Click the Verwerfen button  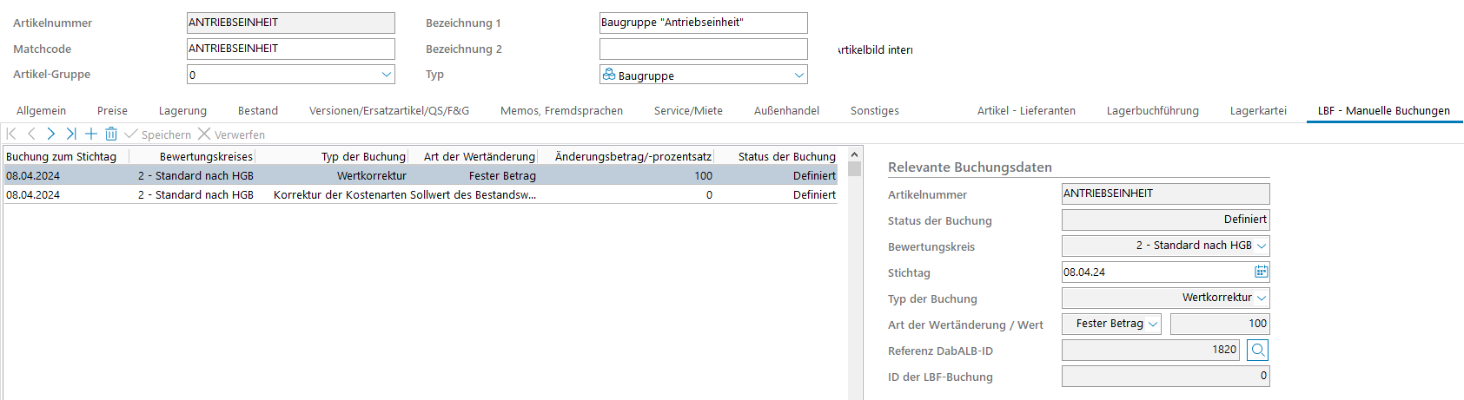(231, 134)
